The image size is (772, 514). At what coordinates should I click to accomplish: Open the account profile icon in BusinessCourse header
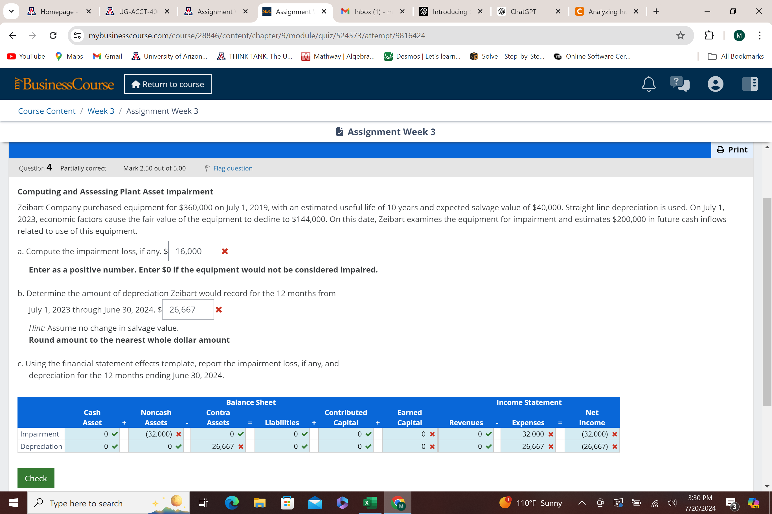pos(716,84)
